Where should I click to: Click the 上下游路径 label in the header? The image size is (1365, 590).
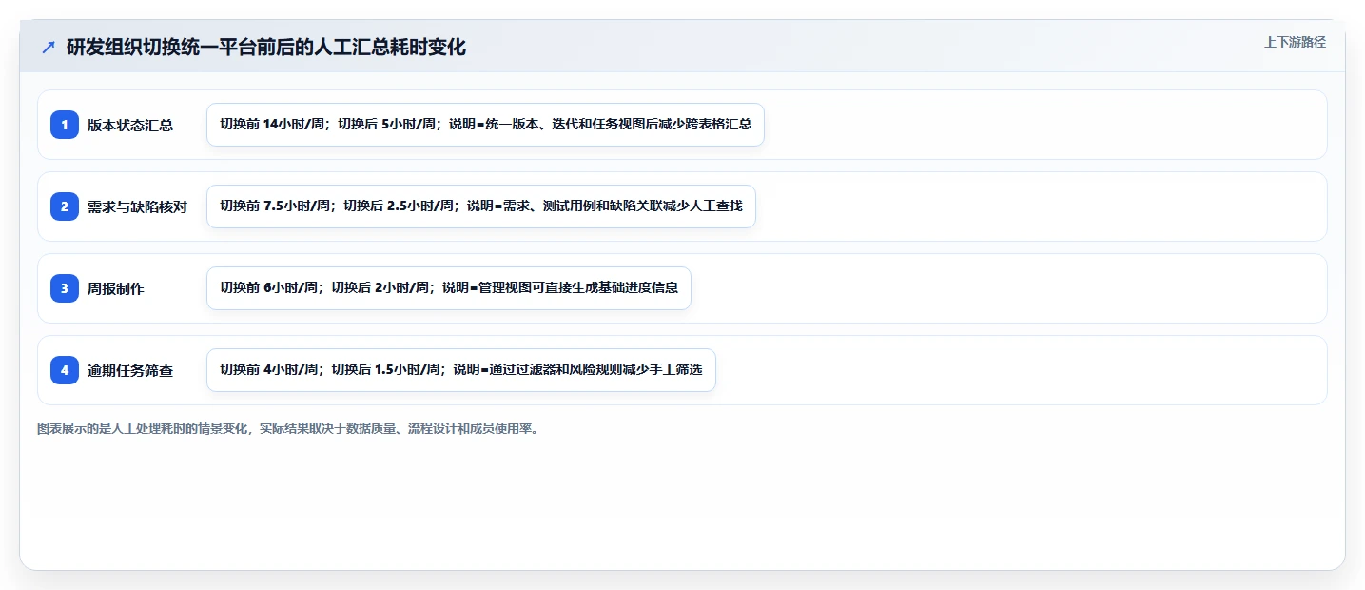click(x=1295, y=42)
